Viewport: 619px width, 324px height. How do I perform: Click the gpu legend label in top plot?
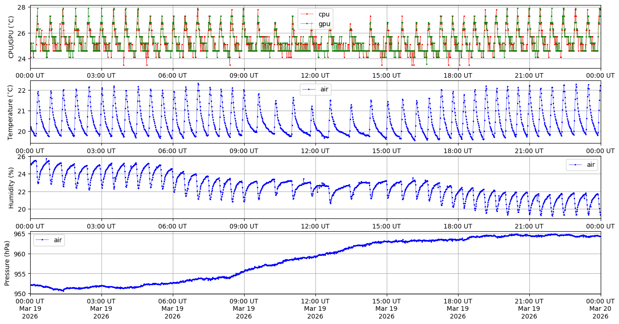[324, 24]
